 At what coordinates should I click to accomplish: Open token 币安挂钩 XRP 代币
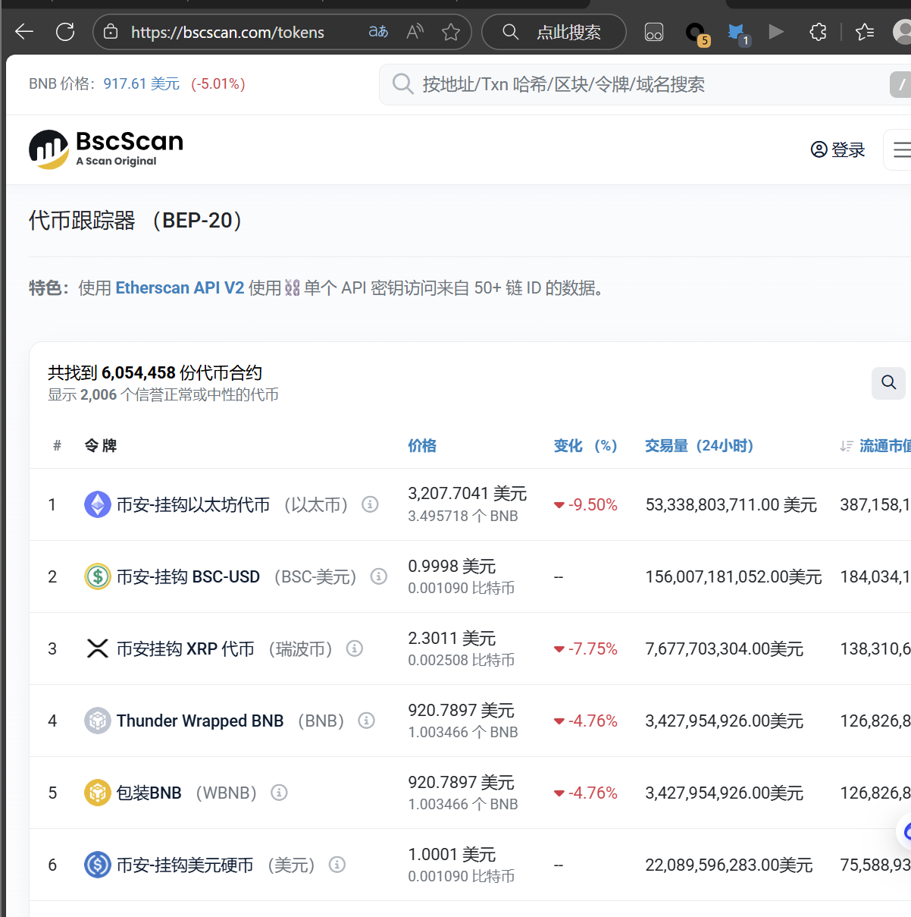186,648
